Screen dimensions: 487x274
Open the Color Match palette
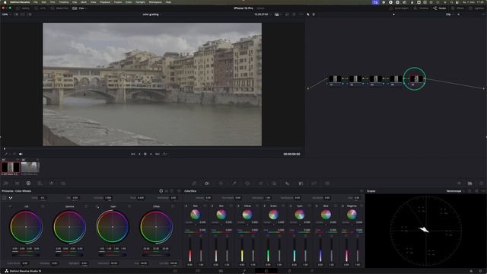pos(17,183)
